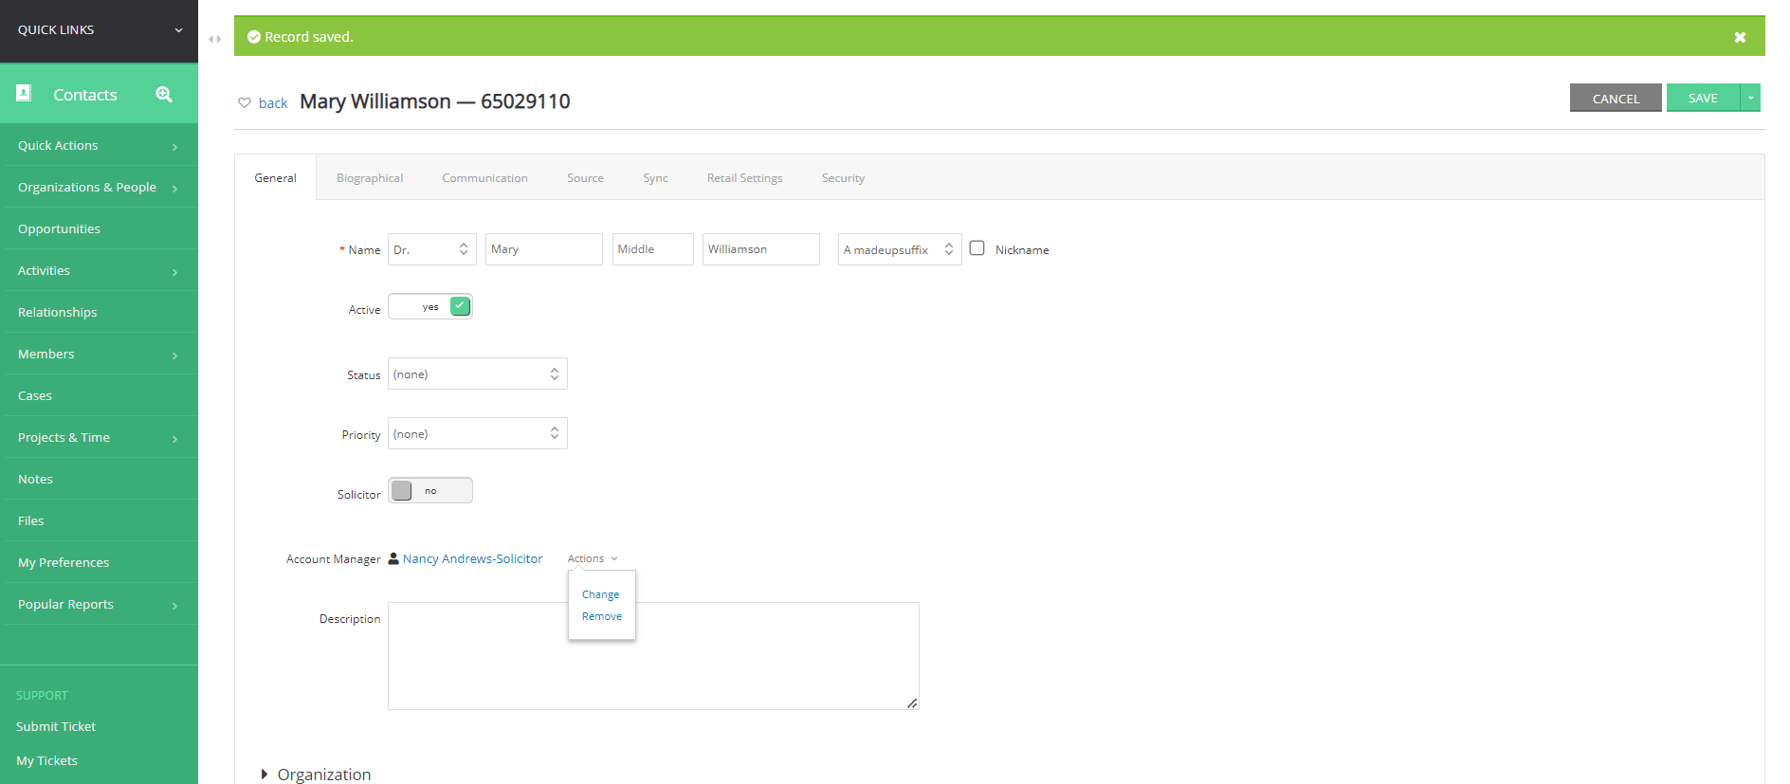Image resolution: width=1790 pixels, height=784 pixels.
Task: Click the green checkmark on Record saved banner
Action: (254, 37)
